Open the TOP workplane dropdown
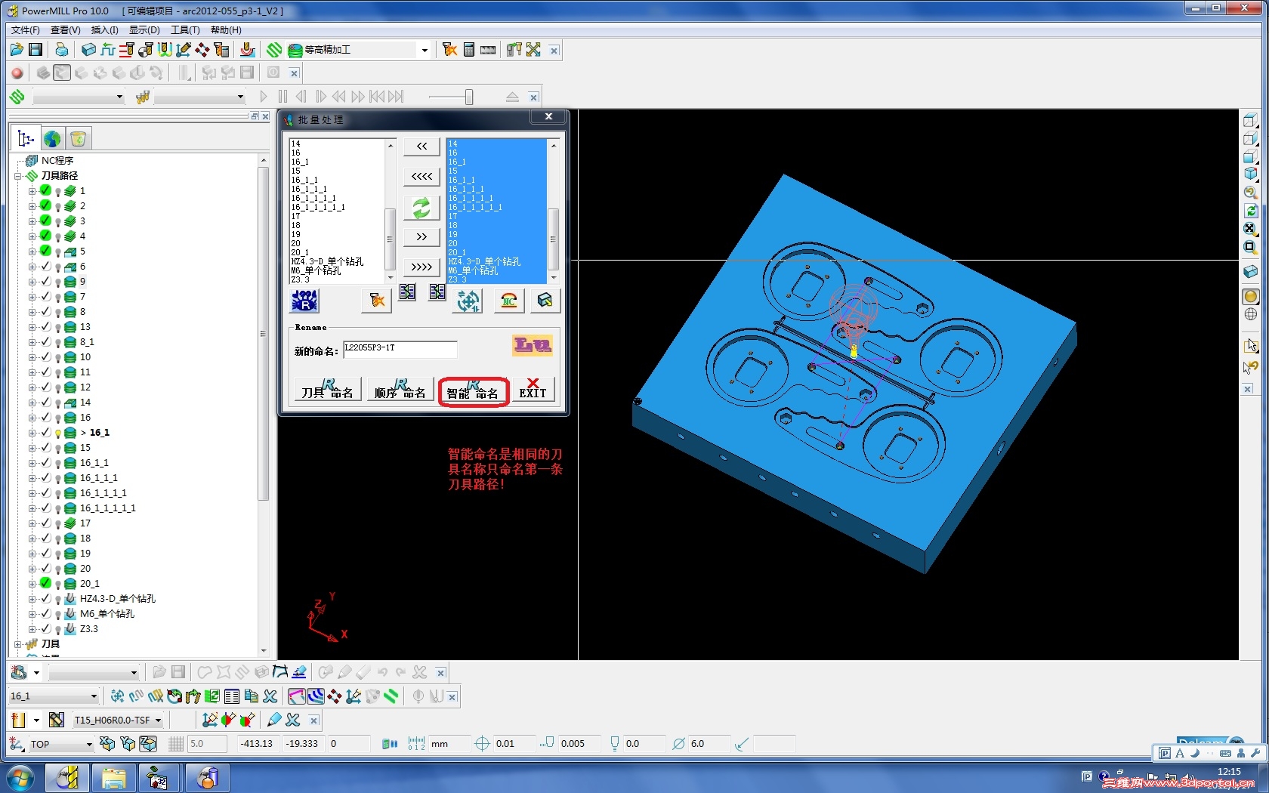The height and width of the screenshot is (793, 1269). (89, 745)
